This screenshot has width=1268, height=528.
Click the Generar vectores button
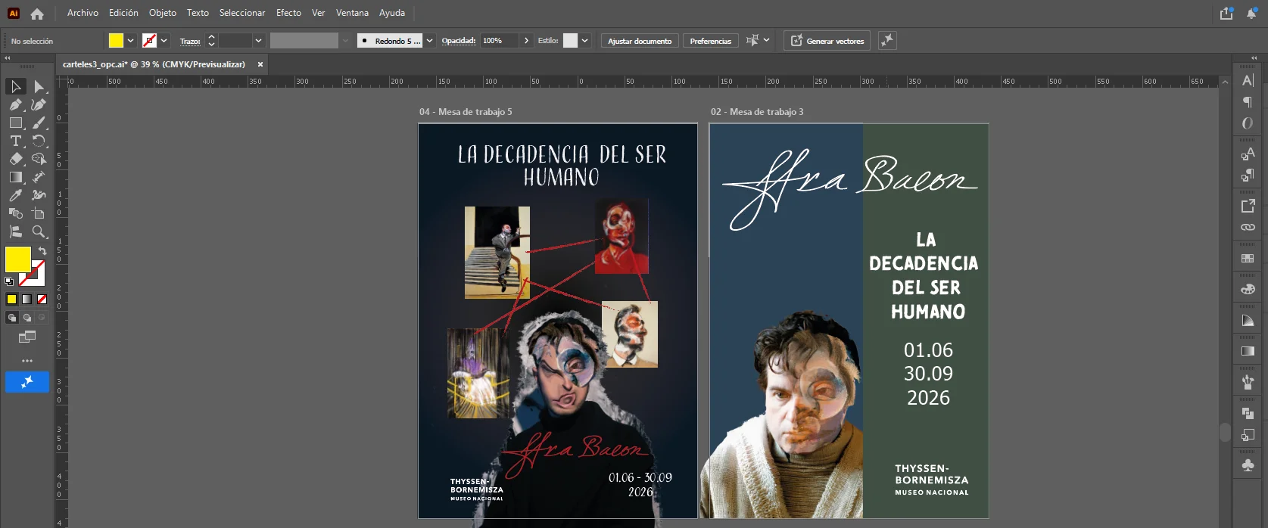click(827, 41)
